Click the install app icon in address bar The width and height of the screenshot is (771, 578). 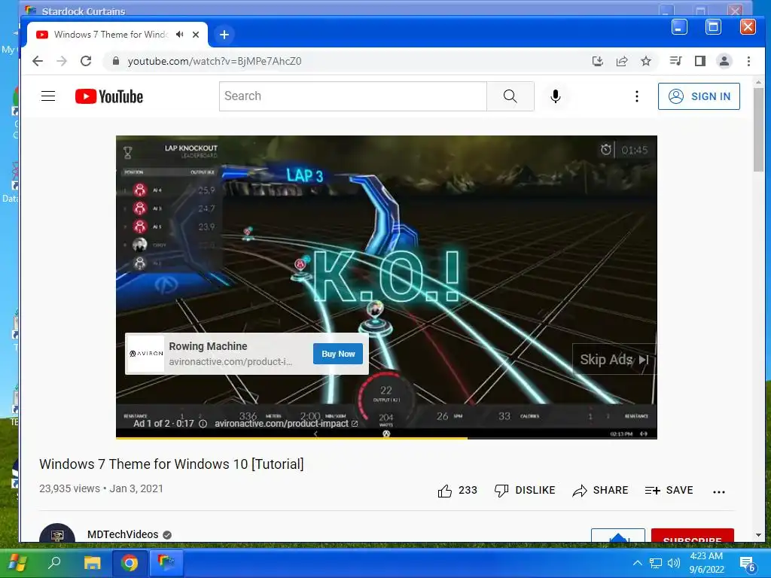point(597,61)
